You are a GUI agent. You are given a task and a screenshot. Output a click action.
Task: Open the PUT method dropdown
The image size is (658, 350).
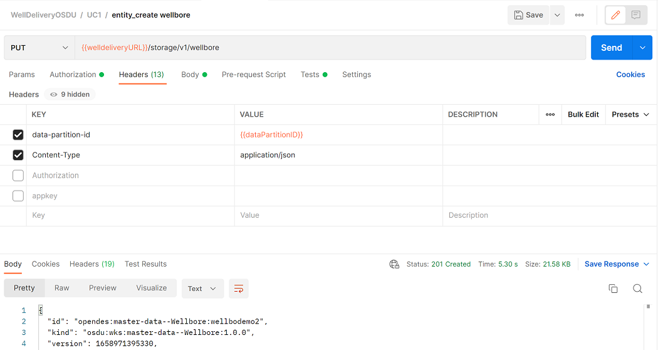pyautogui.click(x=39, y=48)
